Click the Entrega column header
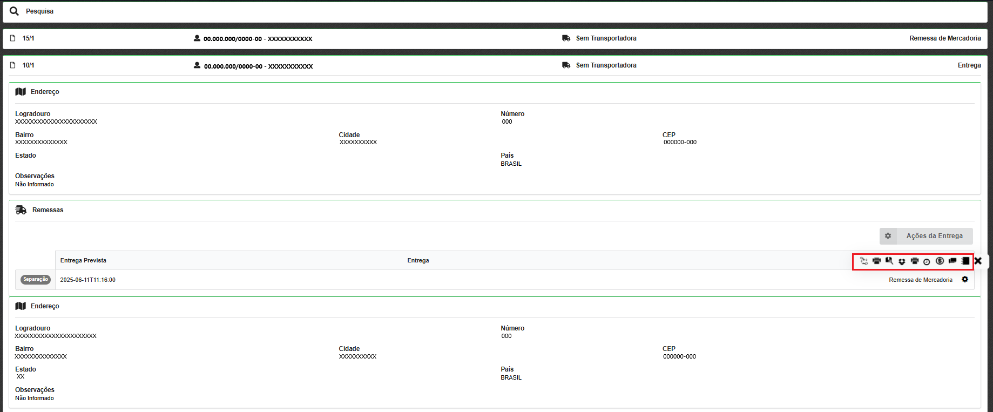 coord(418,260)
